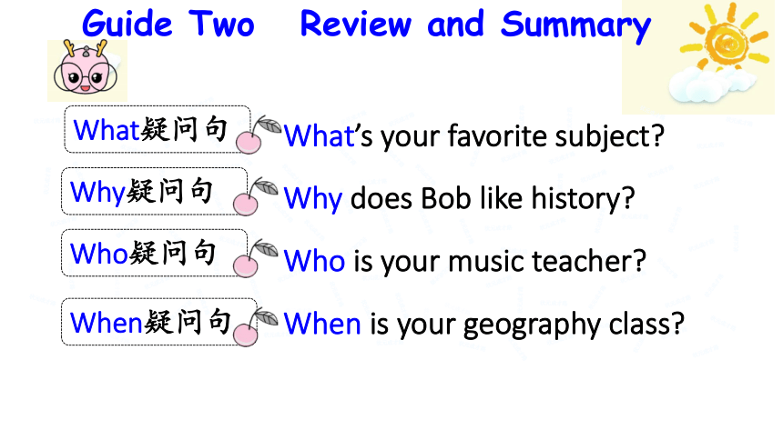Select the When疑问句 label box
Screen dimensions: 783x440
[x=159, y=322]
